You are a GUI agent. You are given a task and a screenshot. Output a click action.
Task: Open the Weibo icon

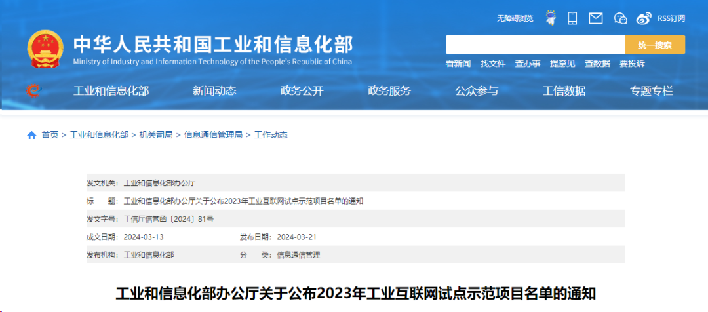click(644, 18)
